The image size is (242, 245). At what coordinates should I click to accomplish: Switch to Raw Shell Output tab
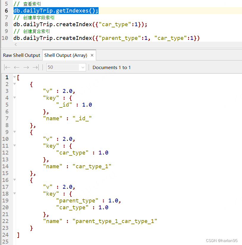21,55
